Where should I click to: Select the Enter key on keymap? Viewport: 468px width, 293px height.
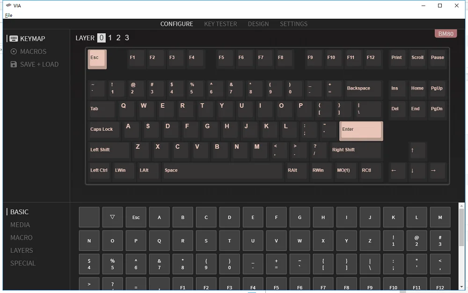coord(361,131)
